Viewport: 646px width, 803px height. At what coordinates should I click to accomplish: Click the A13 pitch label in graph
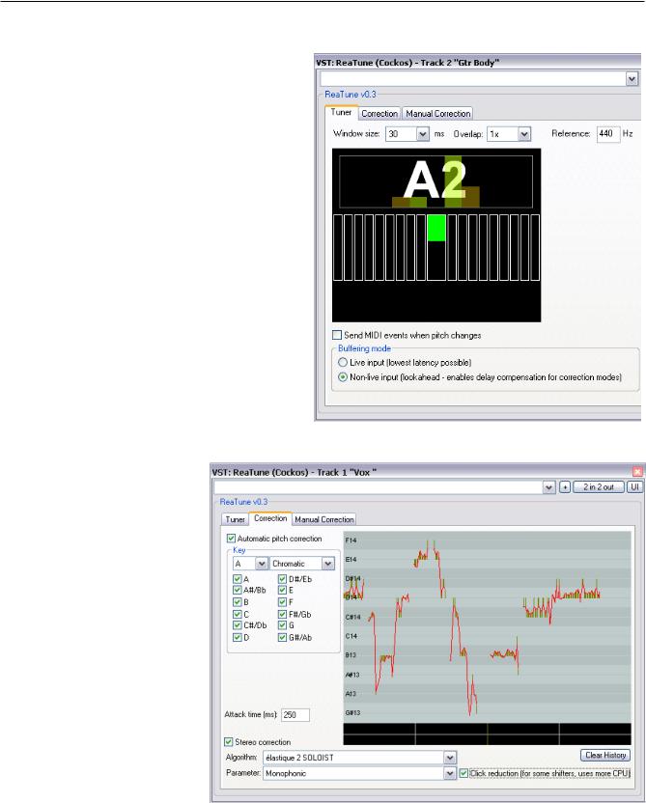[x=351, y=694]
